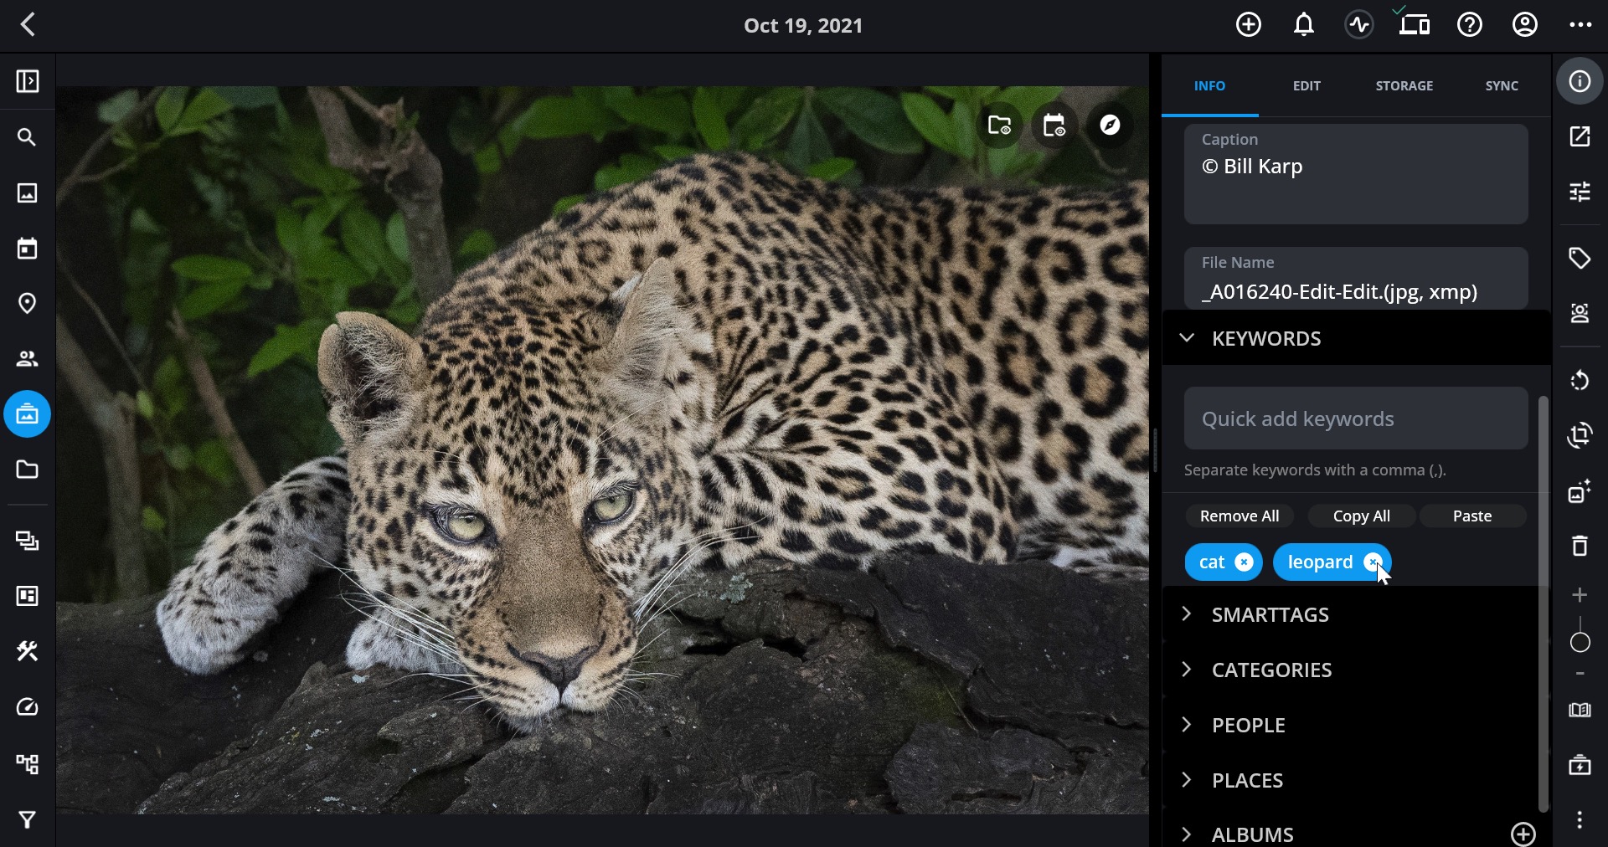
Task: Collapse the KEYWORDS section
Action: [1356, 338]
